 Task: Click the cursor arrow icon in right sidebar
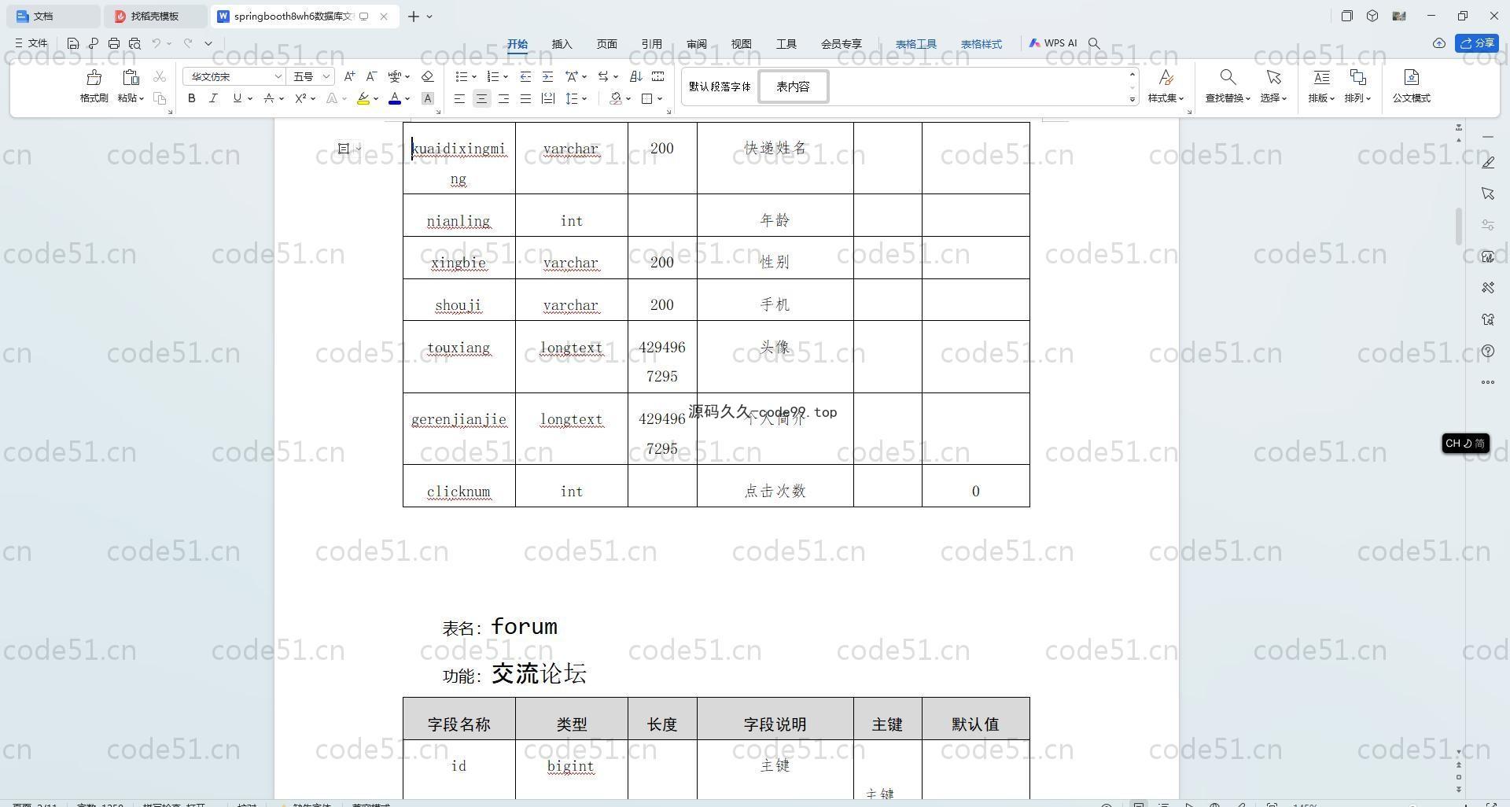tap(1488, 193)
